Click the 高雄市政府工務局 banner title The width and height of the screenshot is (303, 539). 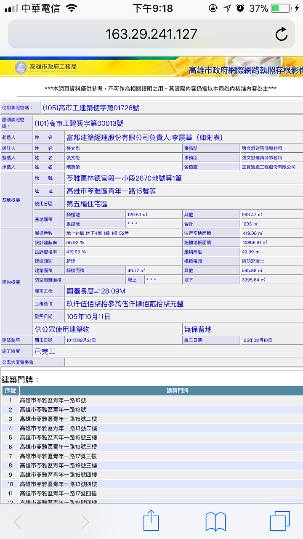pyautogui.click(x=53, y=66)
